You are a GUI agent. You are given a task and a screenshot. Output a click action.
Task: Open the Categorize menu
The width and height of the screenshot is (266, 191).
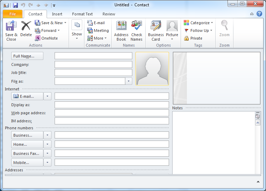[x=198, y=23]
